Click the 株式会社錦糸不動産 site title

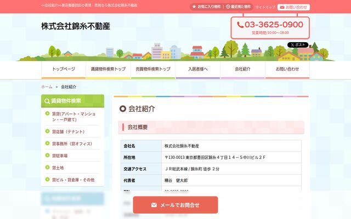pos(76,26)
